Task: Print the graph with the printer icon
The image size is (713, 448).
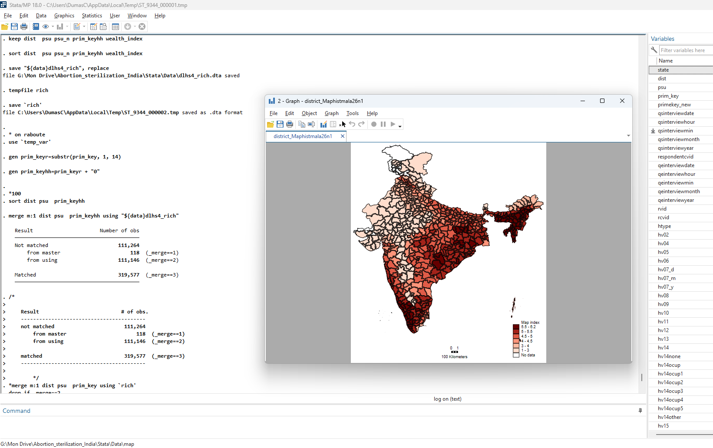Action: point(290,124)
